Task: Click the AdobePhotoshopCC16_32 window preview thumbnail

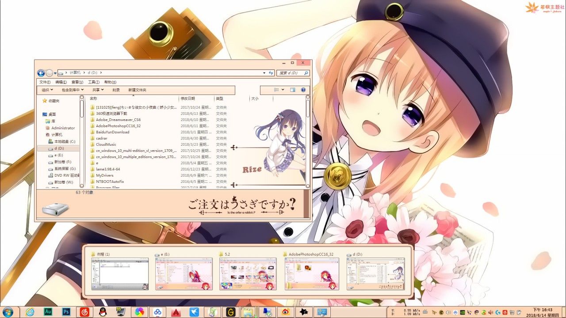Action: (312, 274)
